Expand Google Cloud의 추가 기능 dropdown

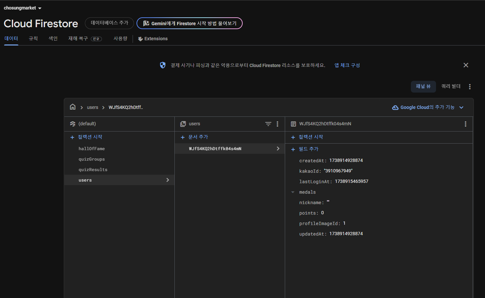click(x=428, y=107)
